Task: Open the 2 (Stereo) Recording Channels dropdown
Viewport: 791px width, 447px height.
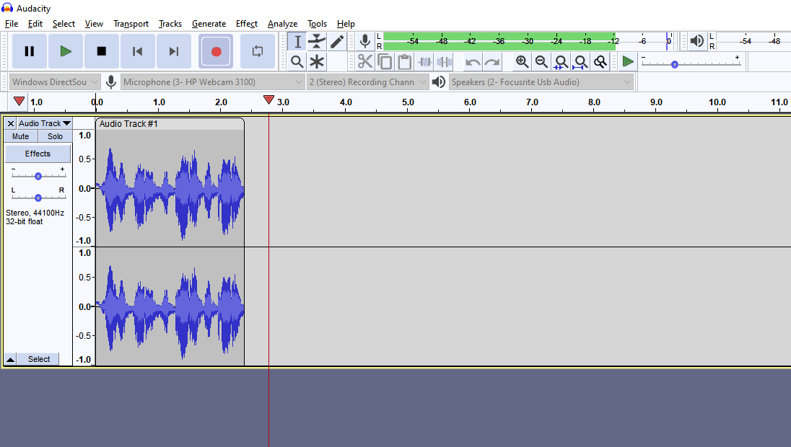Action: point(368,81)
